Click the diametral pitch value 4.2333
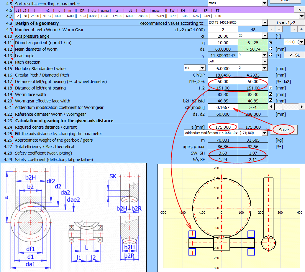 253,75
